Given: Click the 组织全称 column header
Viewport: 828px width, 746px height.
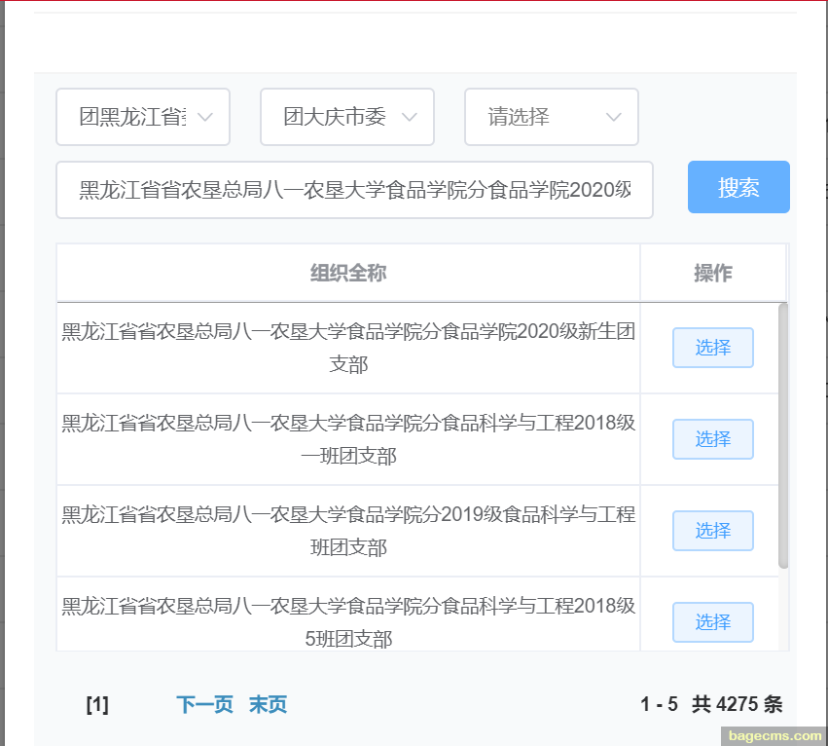Looking at the screenshot, I should tap(348, 273).
